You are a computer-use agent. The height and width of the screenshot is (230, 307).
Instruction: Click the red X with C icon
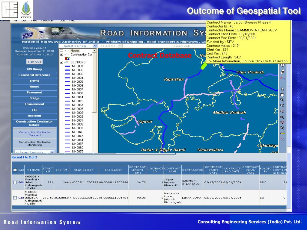tap(282, 139)
